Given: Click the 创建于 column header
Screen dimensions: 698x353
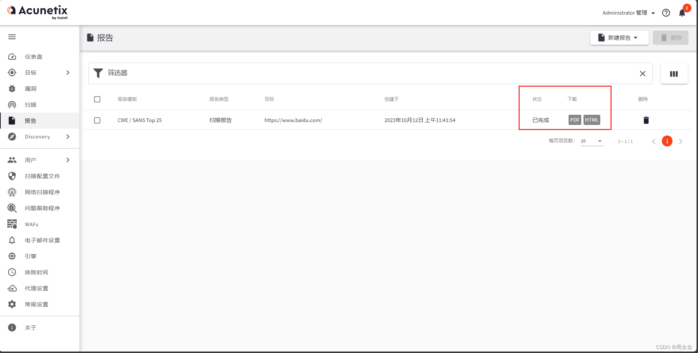Looking at the screenshot, I should click(x=392, y=99).
